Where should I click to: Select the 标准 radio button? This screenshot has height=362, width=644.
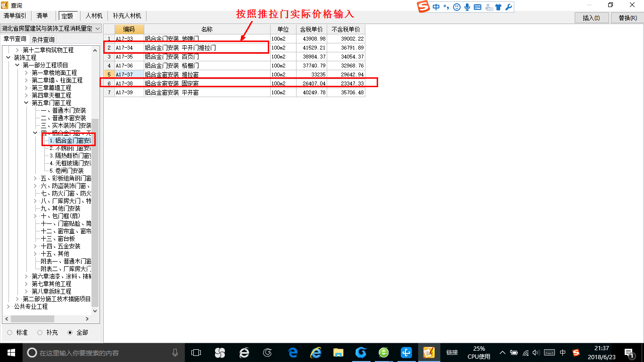click(x=10, y=332)
